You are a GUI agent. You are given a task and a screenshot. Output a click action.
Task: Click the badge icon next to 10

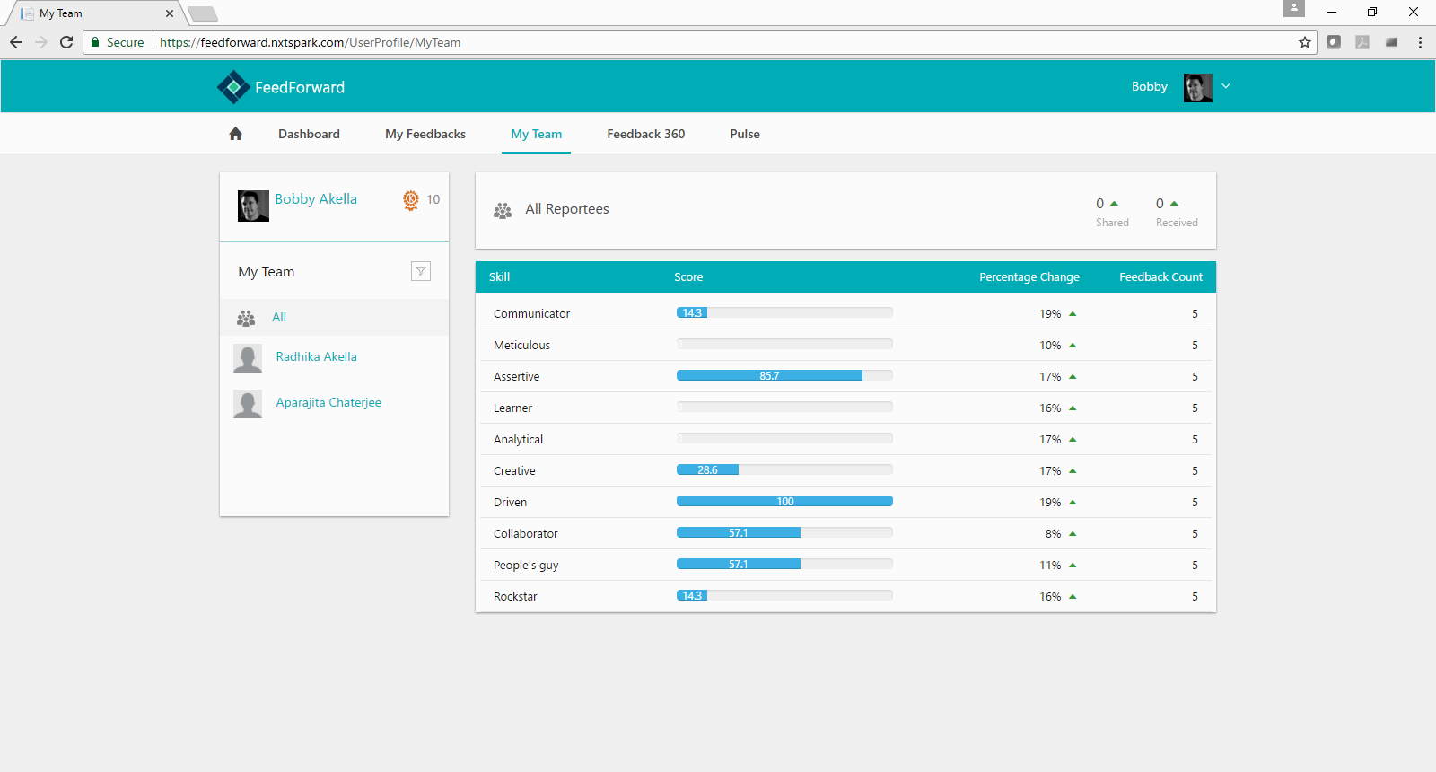411,200
